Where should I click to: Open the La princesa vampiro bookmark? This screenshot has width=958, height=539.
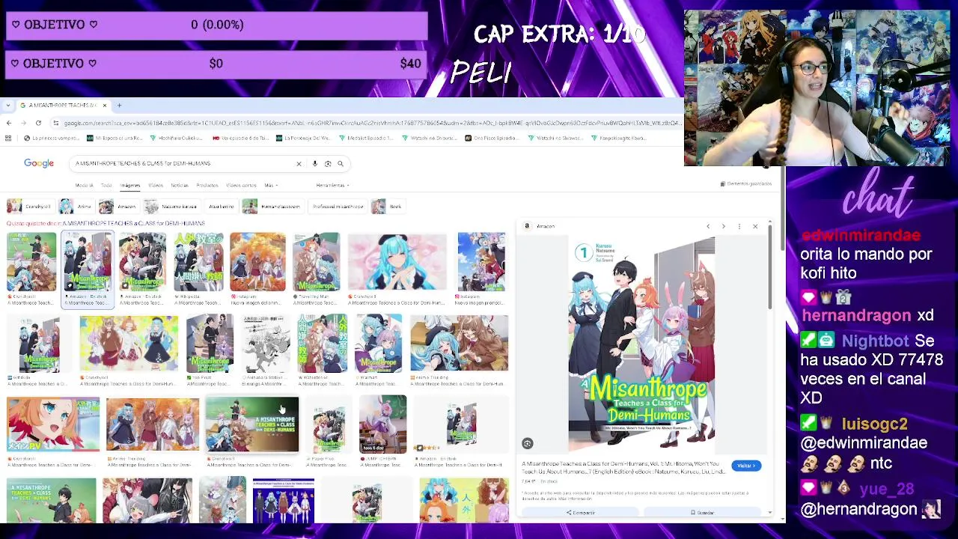pyautogui.click(x=52, y=138)
